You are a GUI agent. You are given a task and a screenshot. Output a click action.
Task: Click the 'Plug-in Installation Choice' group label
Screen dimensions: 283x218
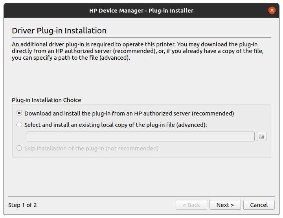click(x=46, y=100)
